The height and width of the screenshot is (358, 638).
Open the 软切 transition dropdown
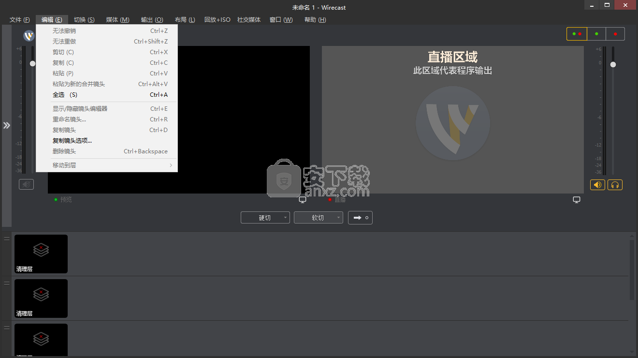[x=319, y=218]
